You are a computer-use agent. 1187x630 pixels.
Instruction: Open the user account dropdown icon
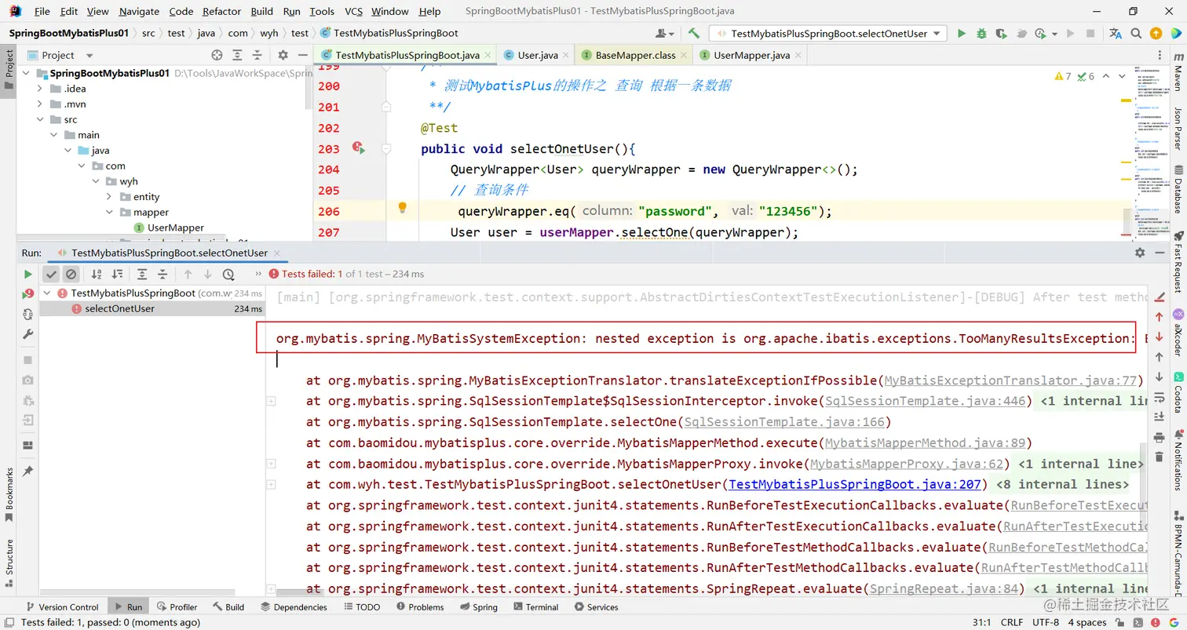tap(665, 34)
